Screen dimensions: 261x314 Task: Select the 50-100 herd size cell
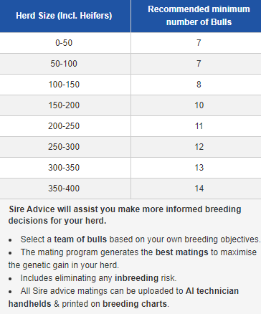(65, 64)
